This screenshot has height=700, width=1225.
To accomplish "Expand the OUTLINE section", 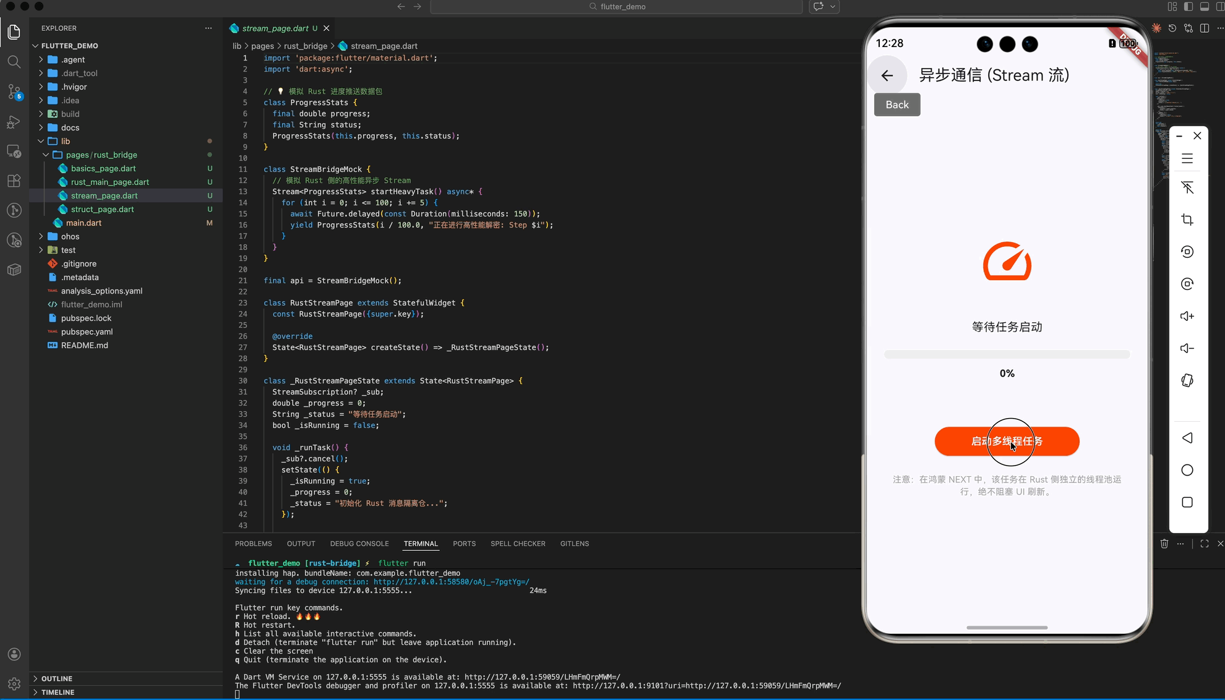I will coord(56,678).
